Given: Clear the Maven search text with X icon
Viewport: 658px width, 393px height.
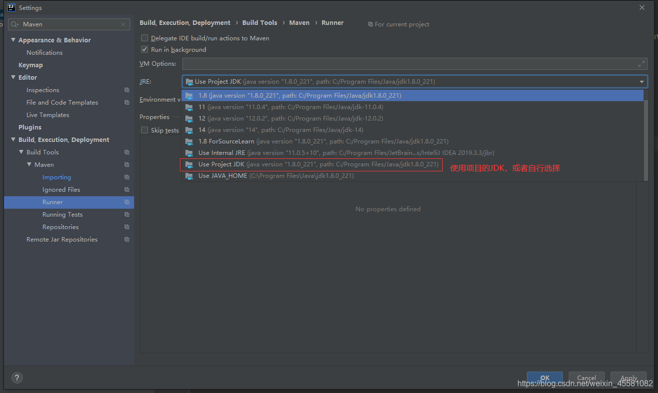Looking at the screenshot, I should tap(123, 24).
